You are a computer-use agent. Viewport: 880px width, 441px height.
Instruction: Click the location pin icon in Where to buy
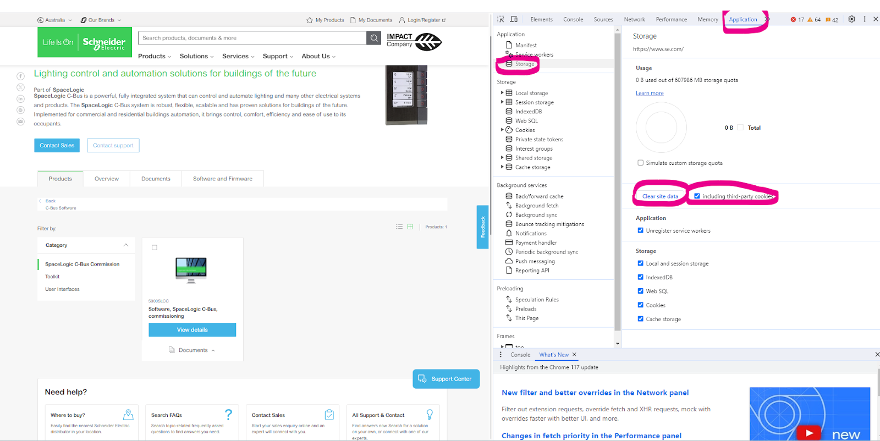(128, 415)
